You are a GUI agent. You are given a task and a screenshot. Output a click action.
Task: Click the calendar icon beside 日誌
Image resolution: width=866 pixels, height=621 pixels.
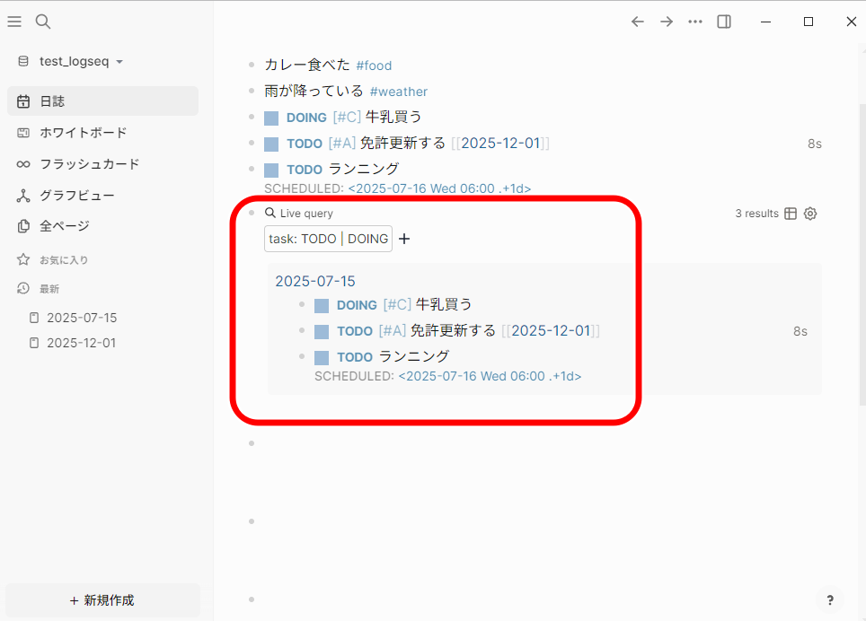coord(23,101)
